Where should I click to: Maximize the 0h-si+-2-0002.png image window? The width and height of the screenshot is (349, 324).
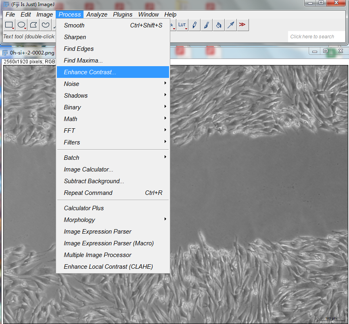(326, 51)
